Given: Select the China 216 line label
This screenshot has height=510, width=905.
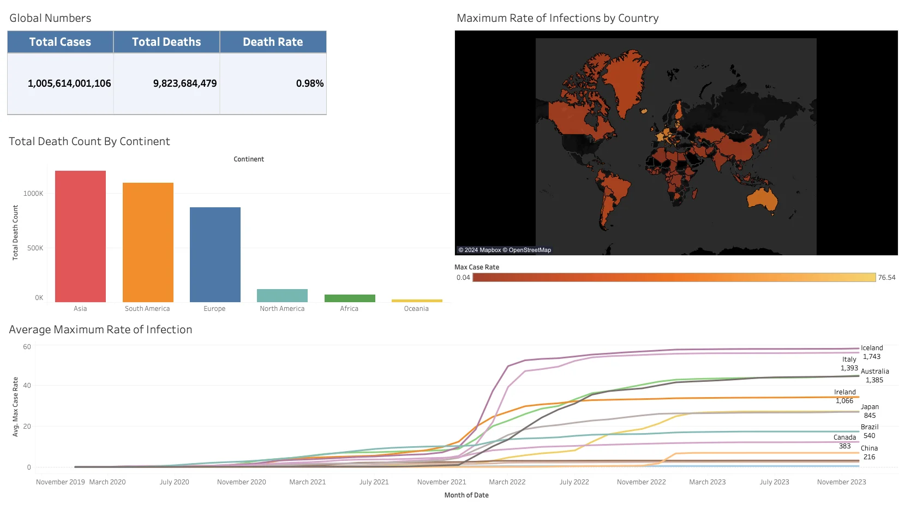Looking at the screenshot, I should click(x=868, y=452).
